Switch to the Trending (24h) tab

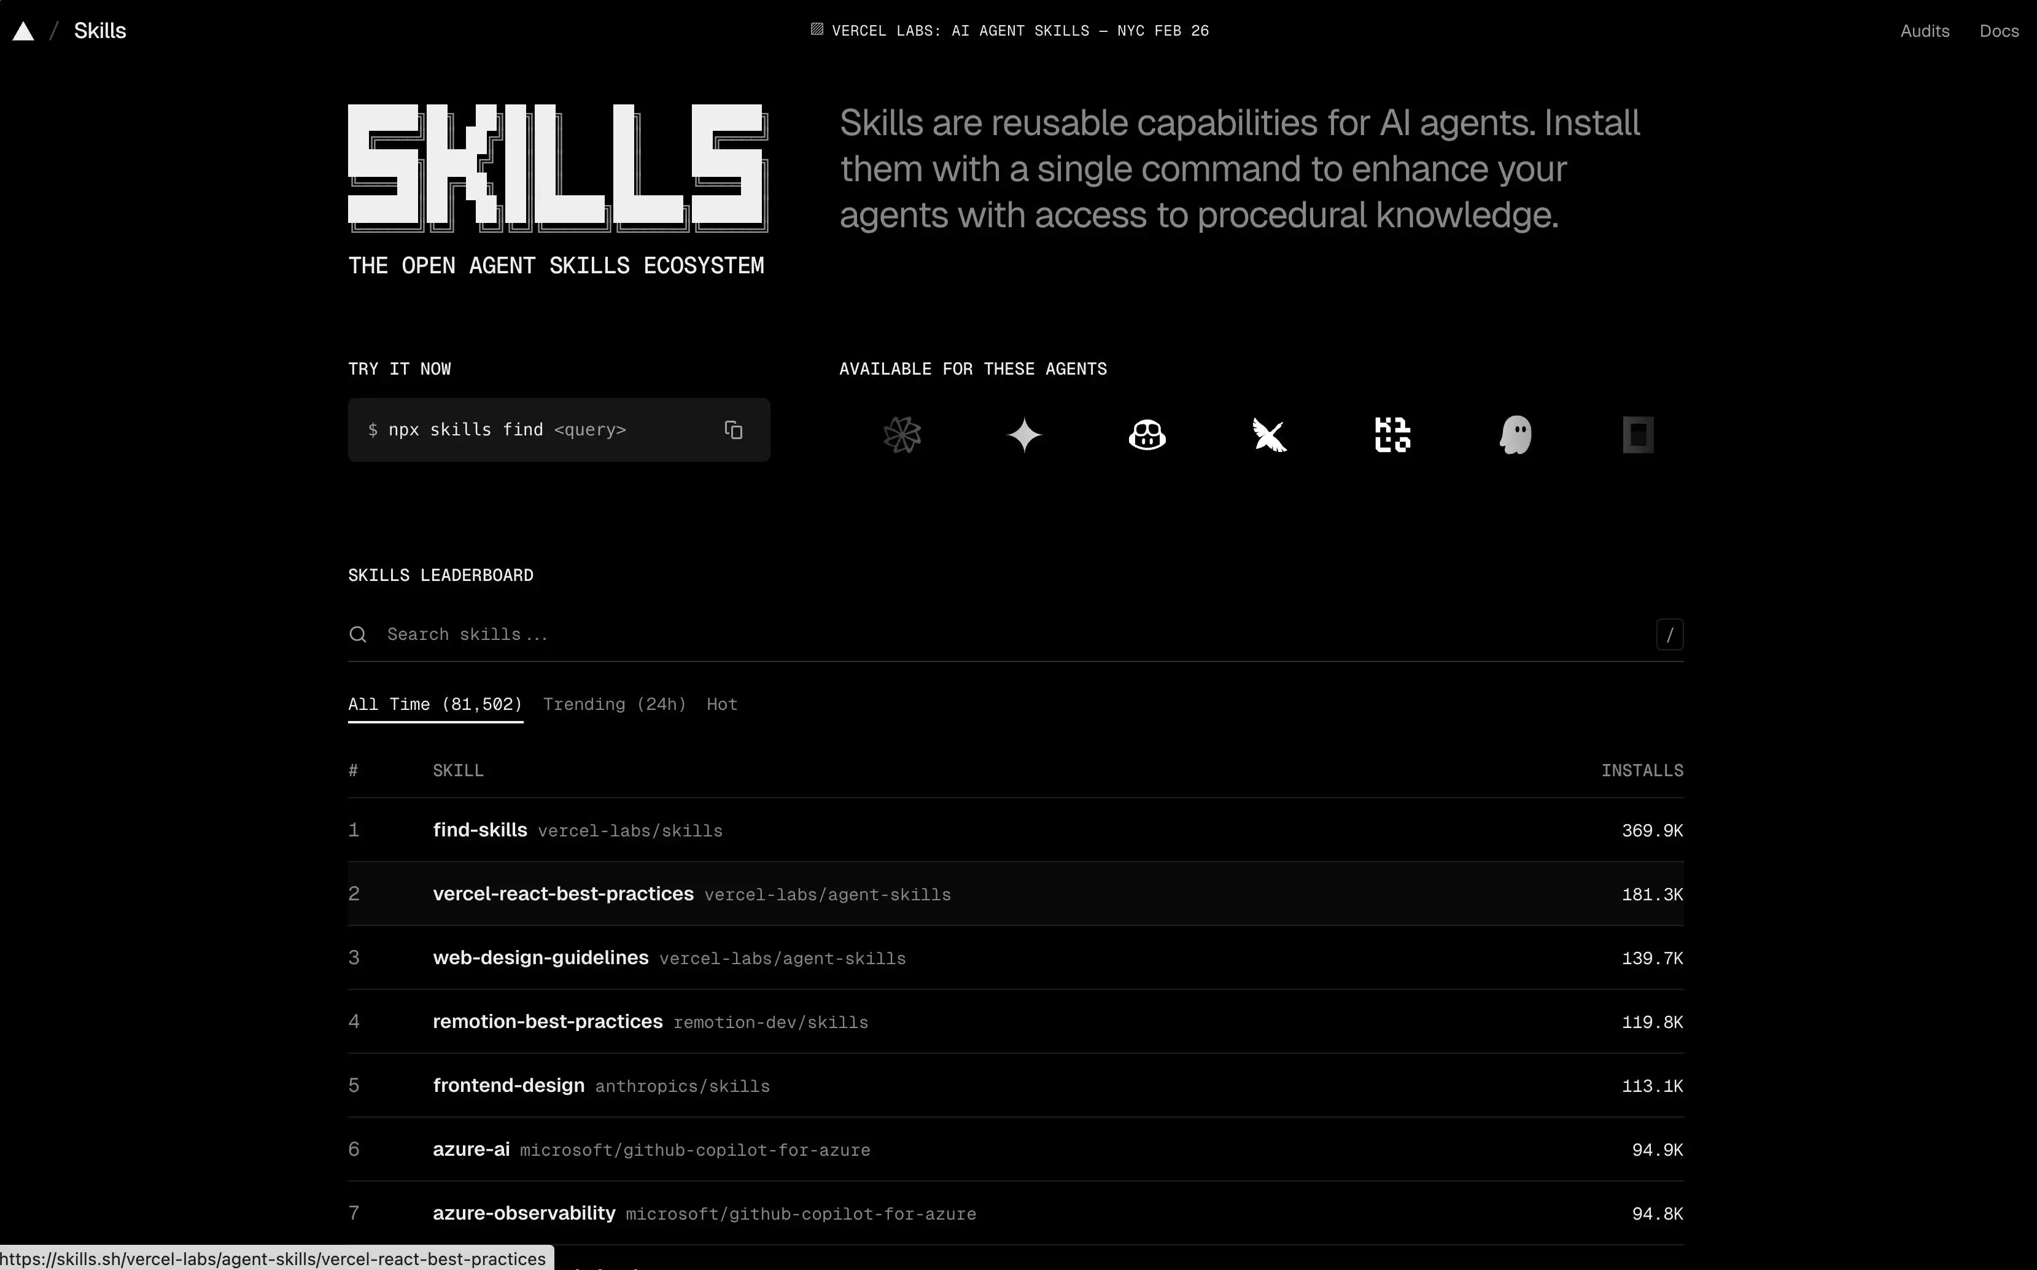[x=614, y=705]
